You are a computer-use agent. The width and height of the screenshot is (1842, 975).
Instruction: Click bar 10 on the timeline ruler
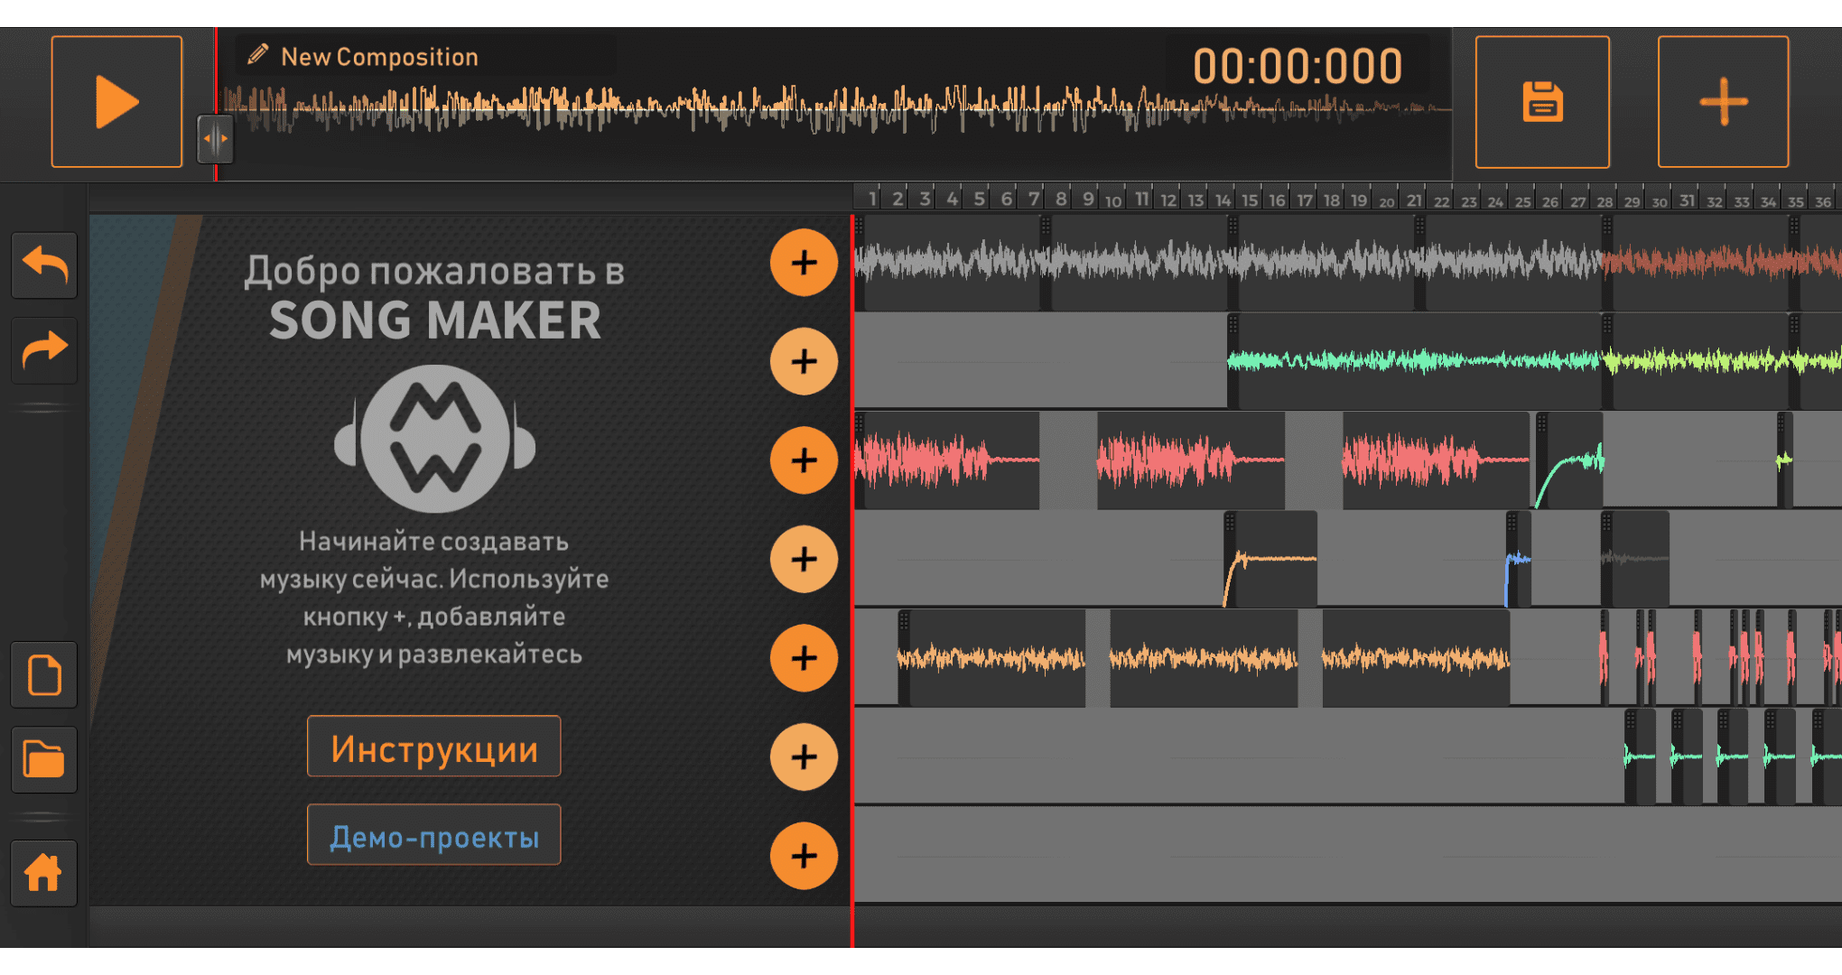pos(1113,200)
